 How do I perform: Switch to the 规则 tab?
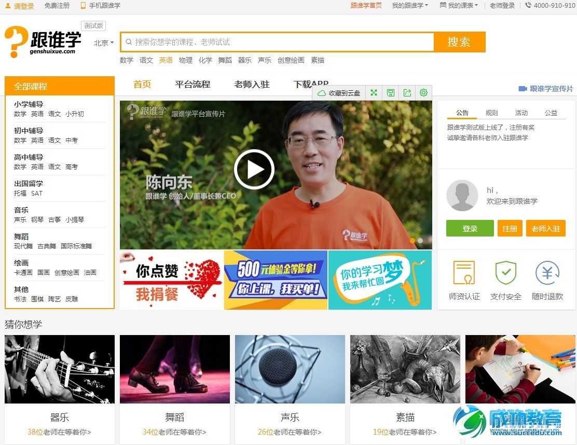point(491,112)
